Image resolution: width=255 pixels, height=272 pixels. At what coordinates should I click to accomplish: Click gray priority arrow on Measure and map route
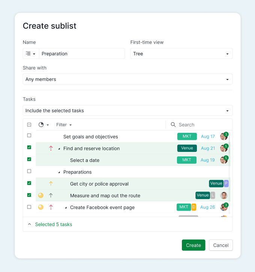tap(51, 195)
